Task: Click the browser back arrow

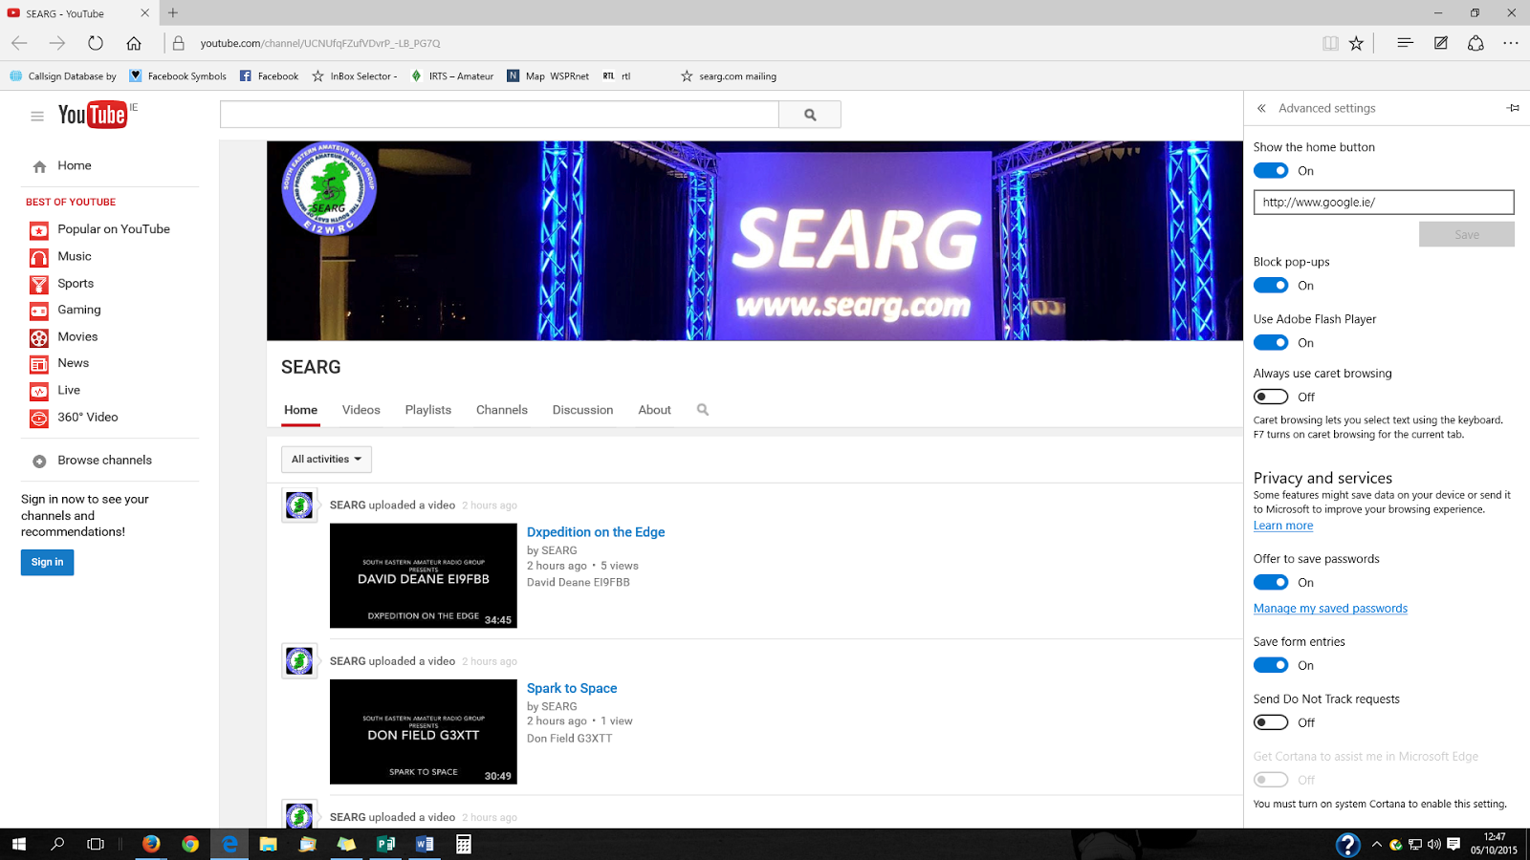Action: coord(19,43)
